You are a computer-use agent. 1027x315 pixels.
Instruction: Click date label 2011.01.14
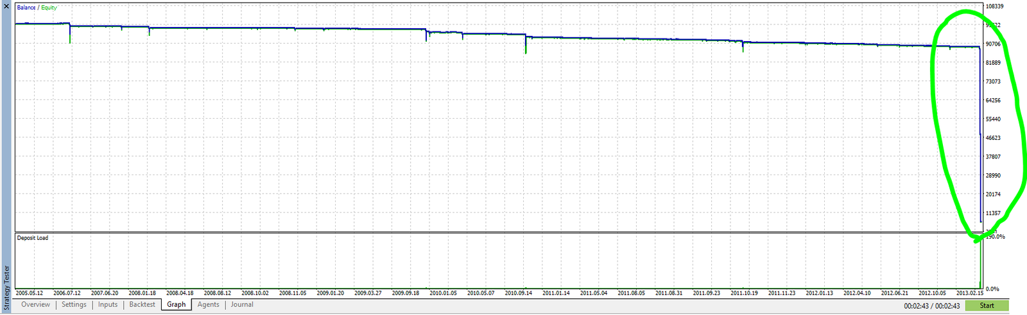(x=556, y=293)
